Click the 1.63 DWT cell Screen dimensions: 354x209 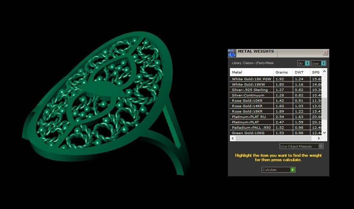coord(301,117)
